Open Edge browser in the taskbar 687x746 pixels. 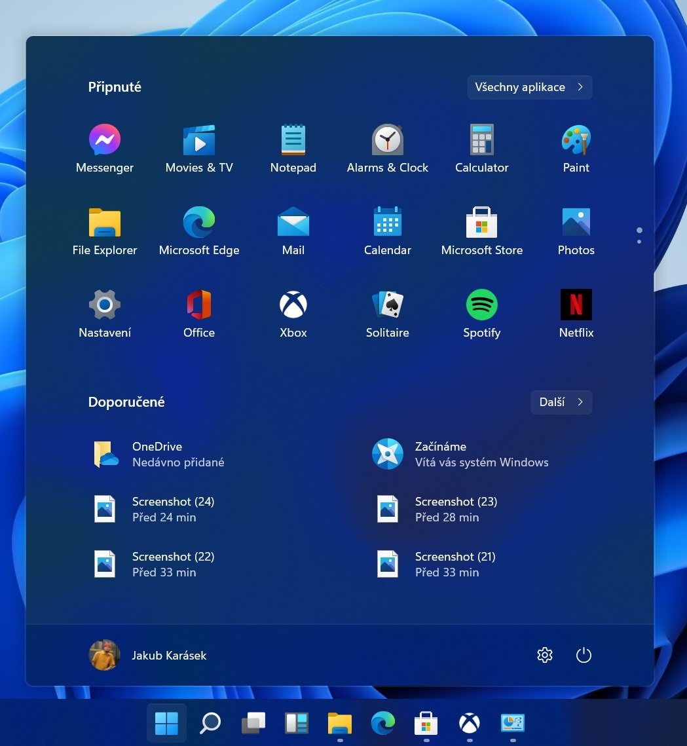click(x=383, y=723)
